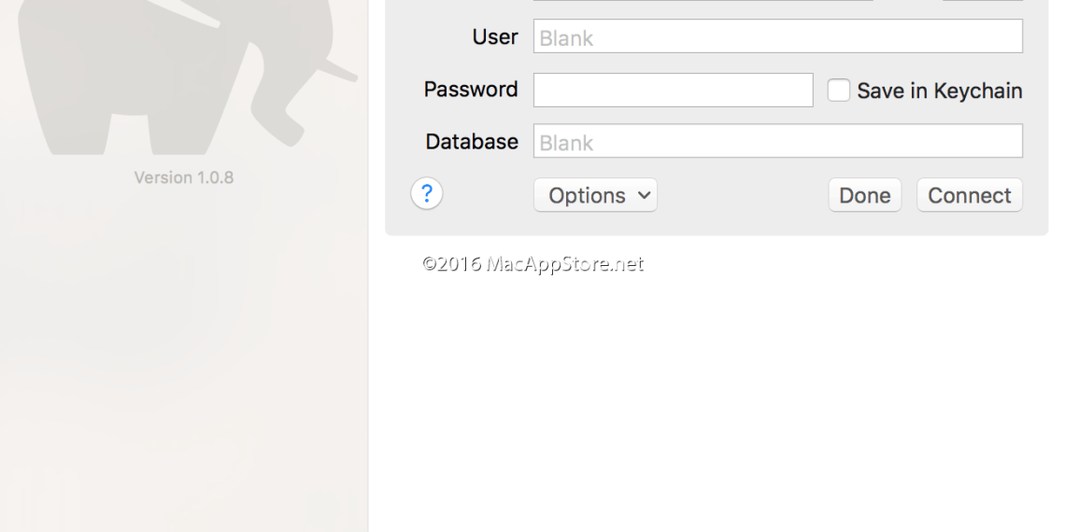Click the Database field label
The image size is (1065, 532).
[x=472, y=142]
